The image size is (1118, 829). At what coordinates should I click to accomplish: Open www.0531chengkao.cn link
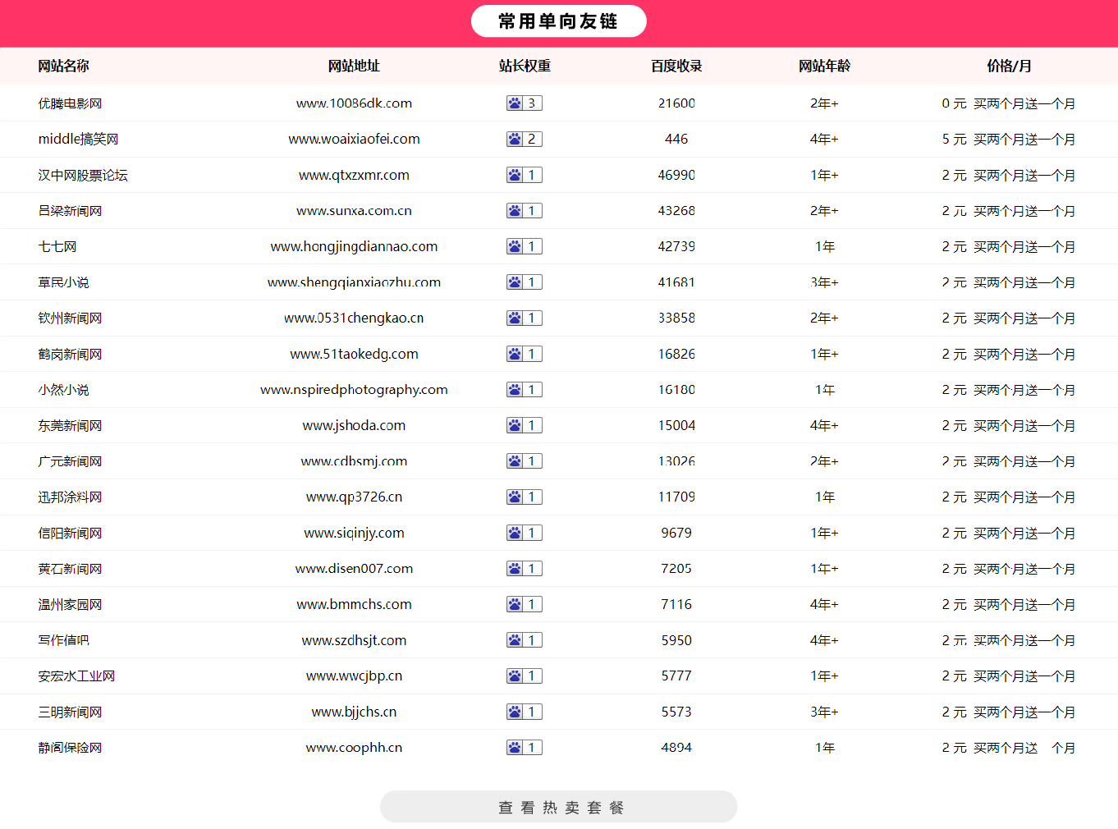354,318
